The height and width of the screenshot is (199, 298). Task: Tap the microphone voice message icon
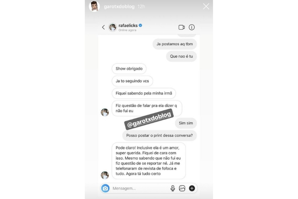(x=172, y=188)
